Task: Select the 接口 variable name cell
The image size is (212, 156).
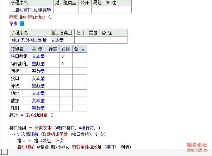Action: click(19, 78)
